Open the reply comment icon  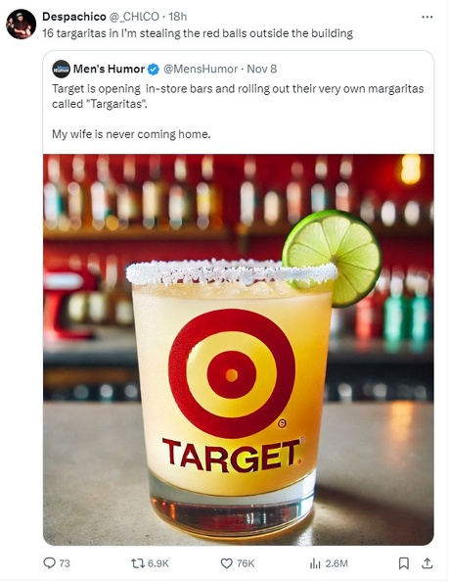coord(49,563)
